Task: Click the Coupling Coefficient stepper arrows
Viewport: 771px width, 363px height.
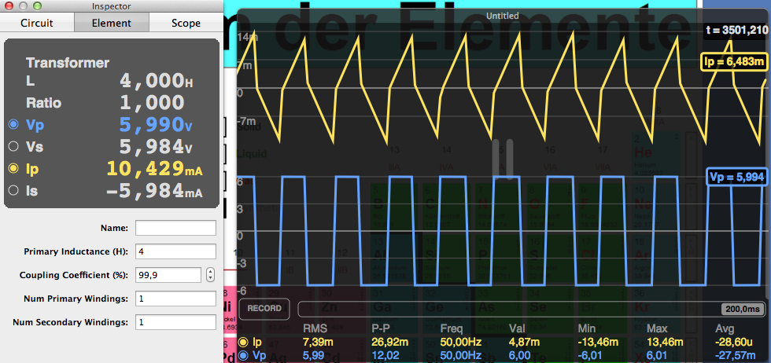Action: coord(211,275)
